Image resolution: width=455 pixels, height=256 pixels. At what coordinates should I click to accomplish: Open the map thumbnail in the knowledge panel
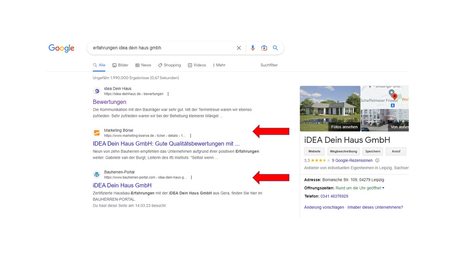click(385, 97)
